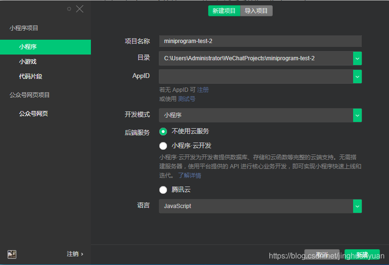The height and width of the screenshot is (265, 389).
Task: Select the 小程序·云开发 radio button
Action: click(x=163, y=146)
